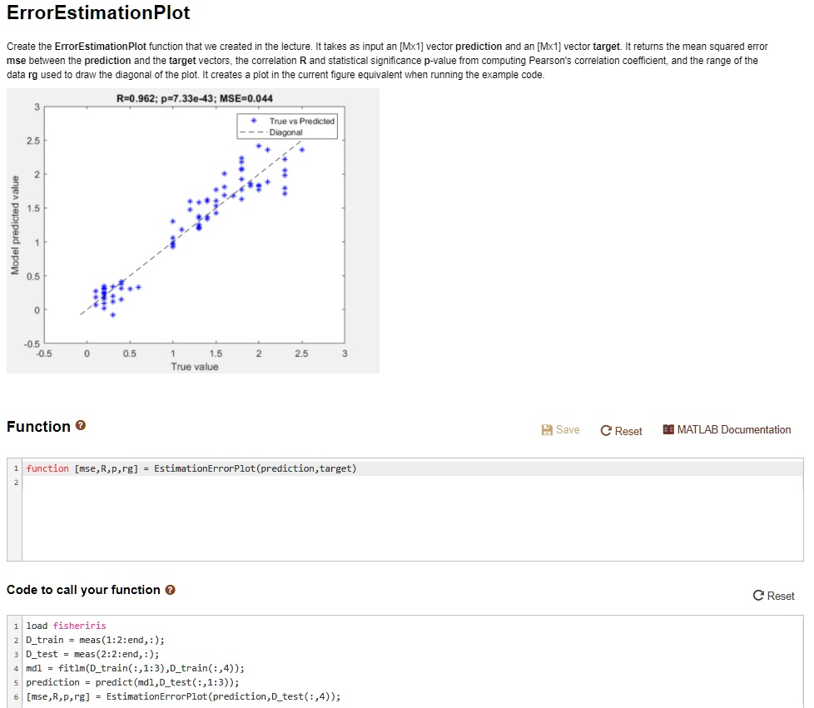Click the Reset icon in the Function toolbar

coord(622,431)
